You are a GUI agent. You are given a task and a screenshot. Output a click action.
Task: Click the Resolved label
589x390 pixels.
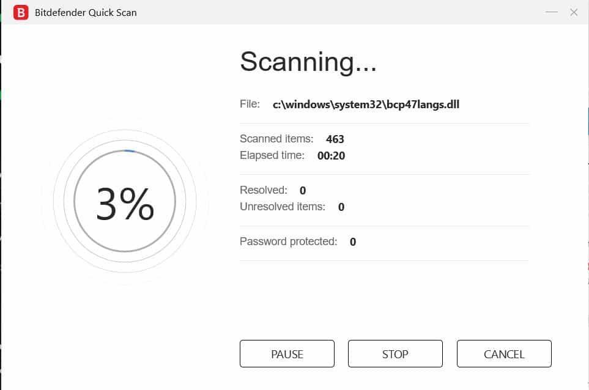click(x=264, y=190)
